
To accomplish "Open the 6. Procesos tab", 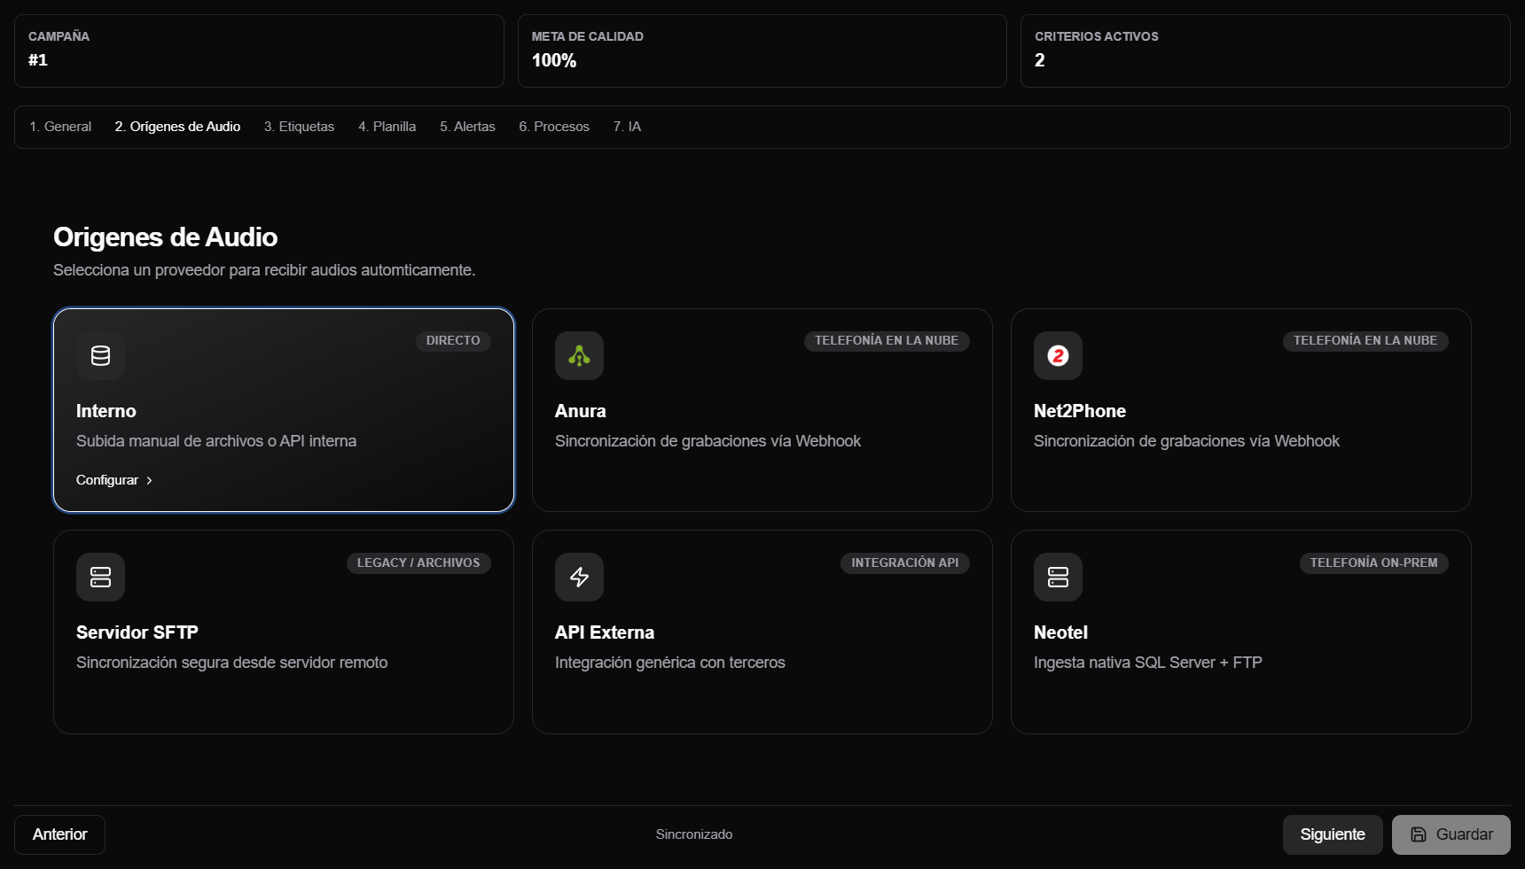I will [x=554, y=127].
